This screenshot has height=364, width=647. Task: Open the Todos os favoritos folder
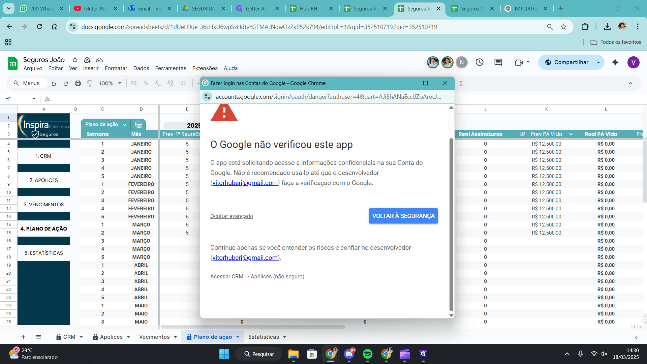[x=616, y=42]
